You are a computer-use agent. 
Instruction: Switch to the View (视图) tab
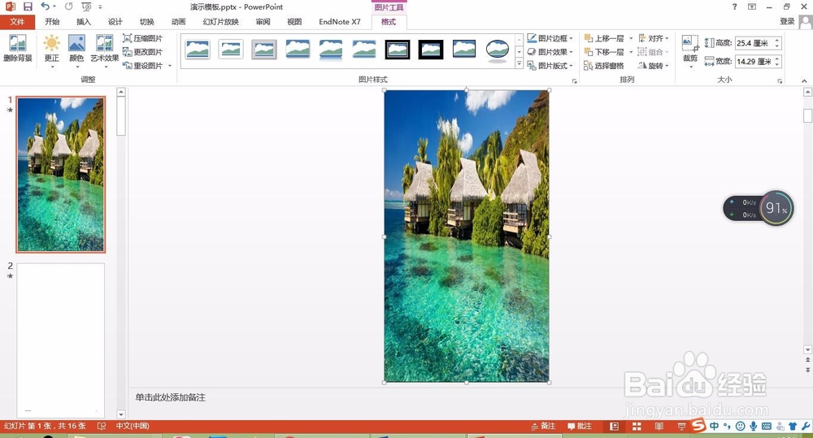[294, 22]
